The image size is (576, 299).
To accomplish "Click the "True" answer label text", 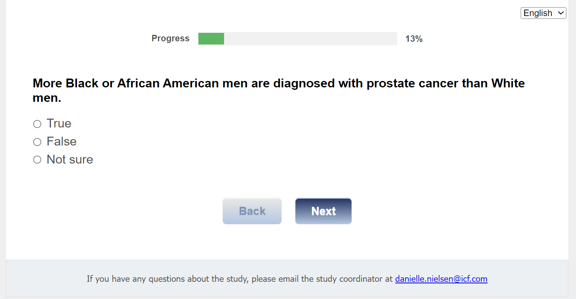I will (x=59, y=123).
